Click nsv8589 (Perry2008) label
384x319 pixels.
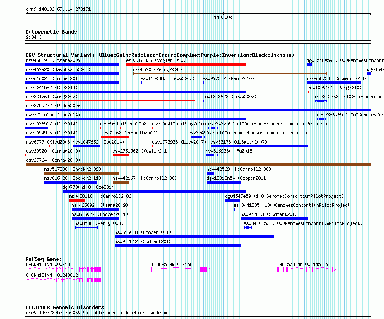(124, 124)
